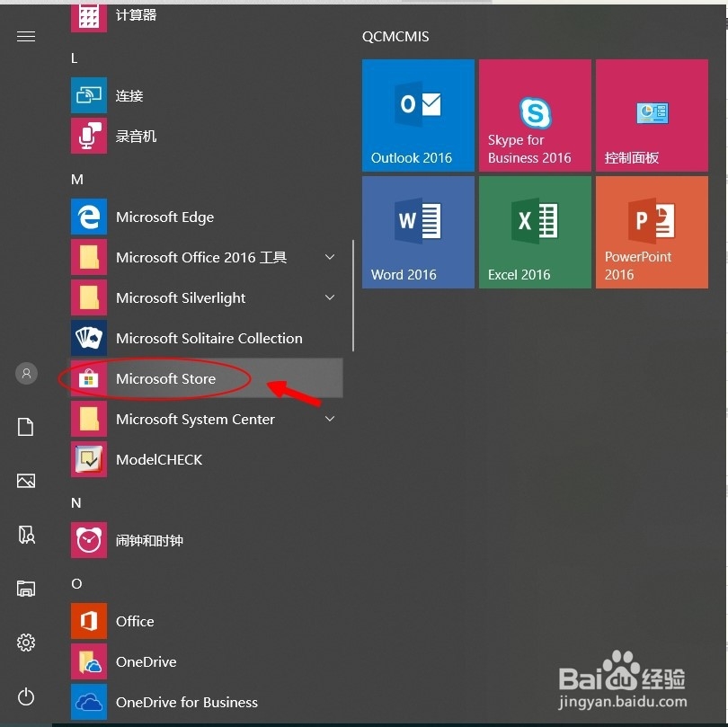Click the Calculator (计算器) app icon
Screen dimensions: 728x727
click(x=89, y=17)
